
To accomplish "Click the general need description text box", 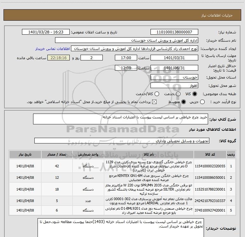I will pyautogui.click(x=121, y=119).
